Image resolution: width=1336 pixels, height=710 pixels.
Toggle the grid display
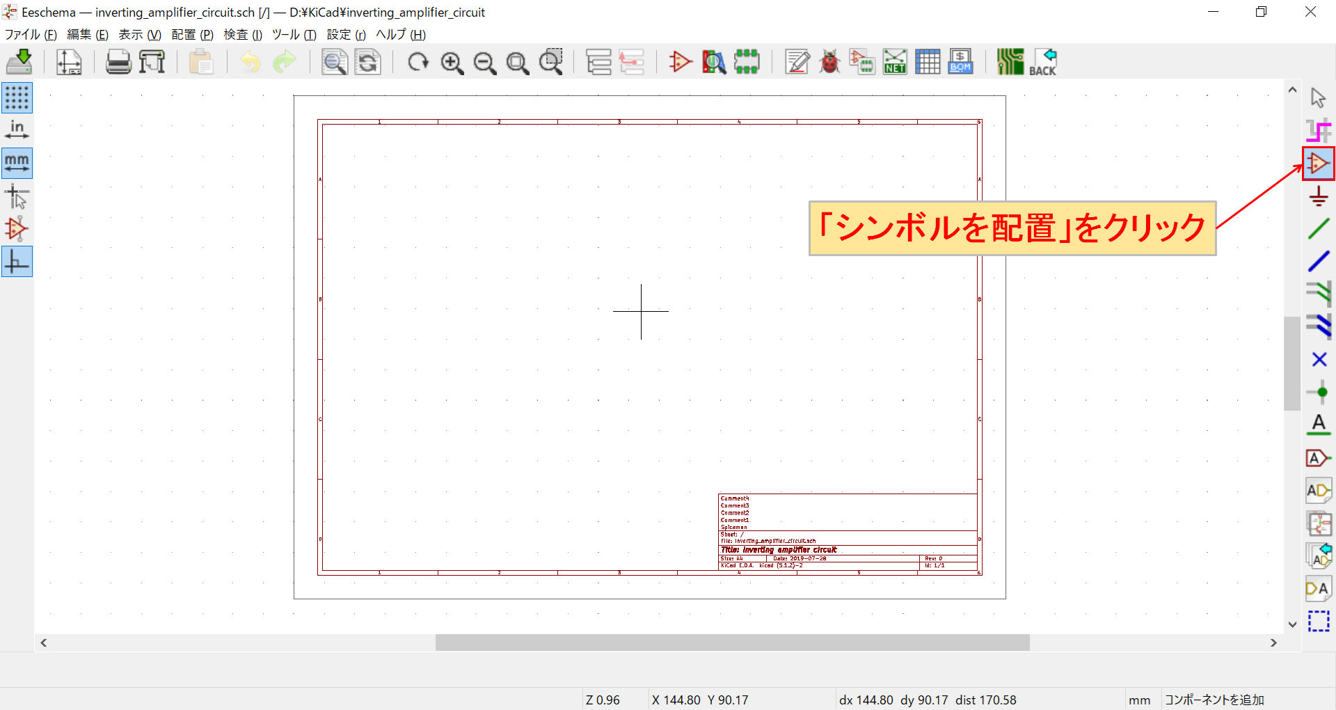[x=17, y=97]
